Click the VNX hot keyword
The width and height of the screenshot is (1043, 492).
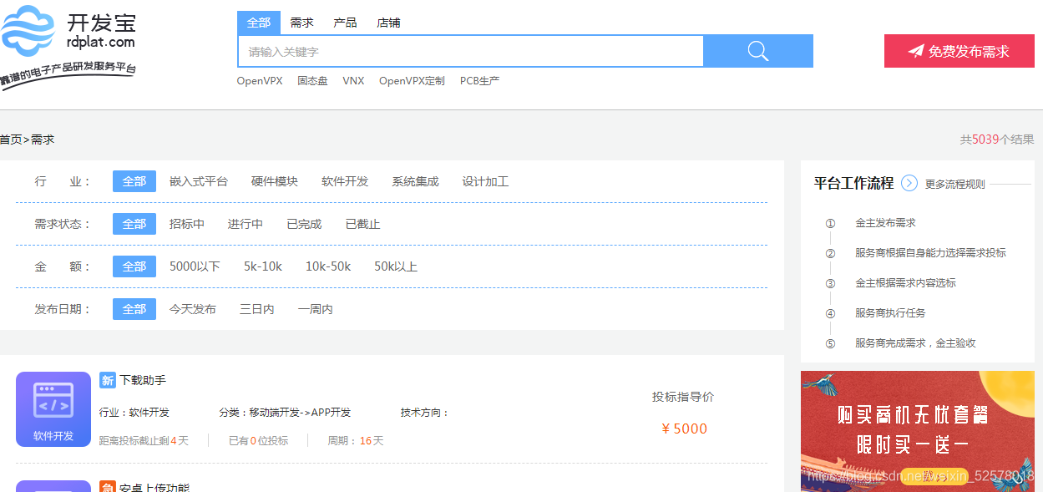(353, 81)
